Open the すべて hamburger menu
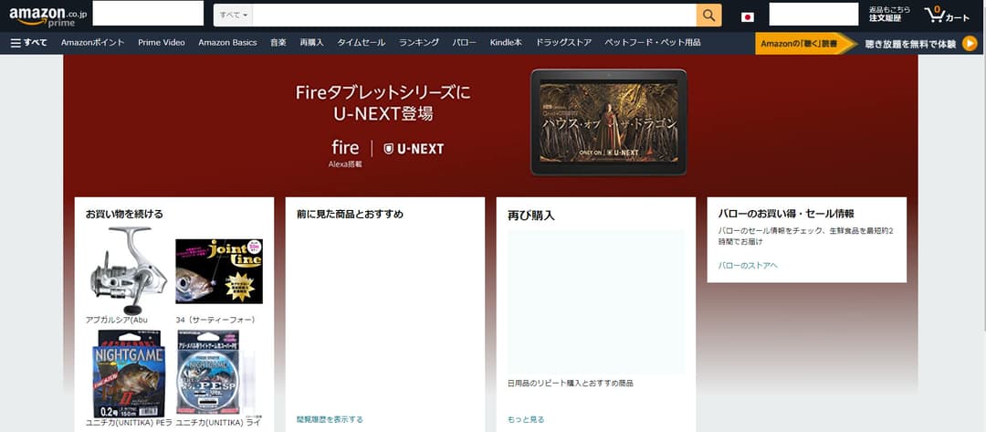 [x=29, y=43]
